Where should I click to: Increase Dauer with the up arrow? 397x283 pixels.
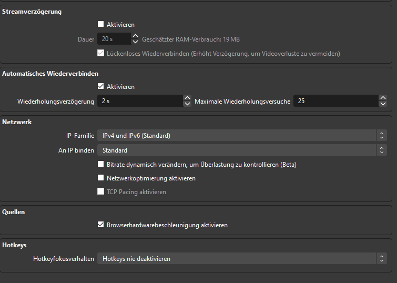tap(135, 36)
